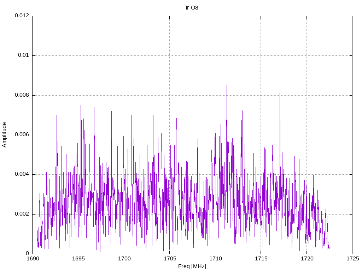Click the y-axis tick label 0.004
This screenshot has height=271, width=362.
tap(22, 174)
